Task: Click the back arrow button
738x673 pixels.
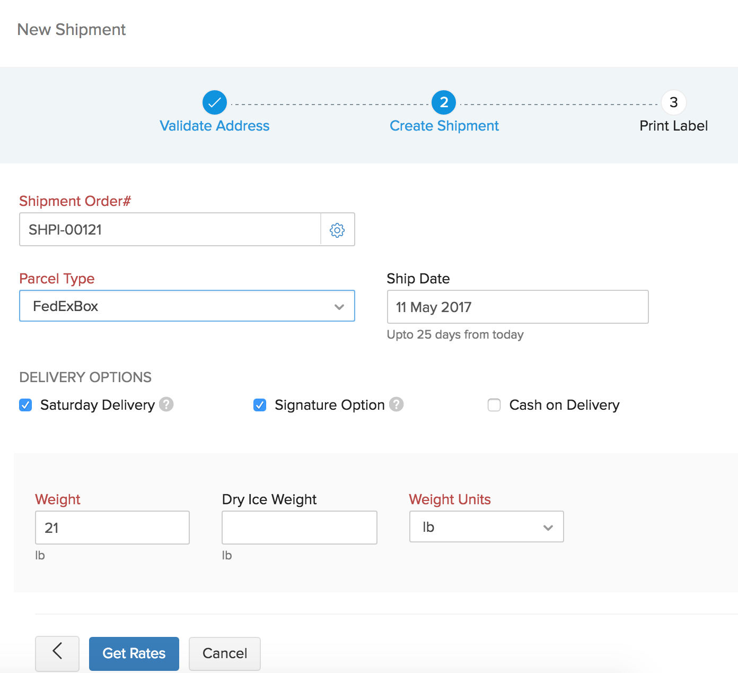Action: (x=57, y=653)
